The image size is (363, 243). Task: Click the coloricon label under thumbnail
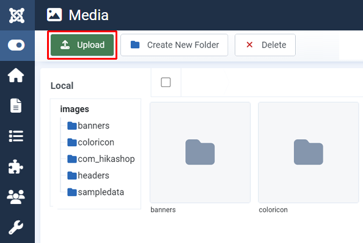[x=273, y=210]
